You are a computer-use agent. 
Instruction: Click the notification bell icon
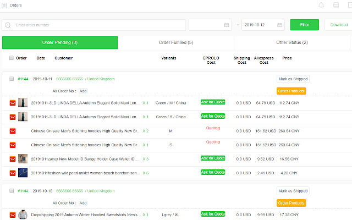click(321, 5)
